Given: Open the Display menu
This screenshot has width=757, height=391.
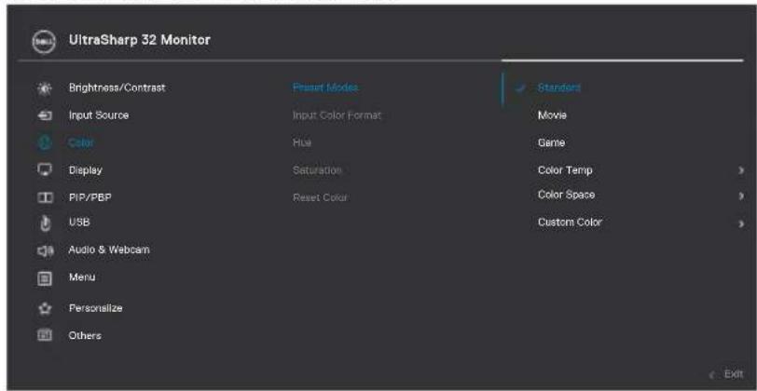Looking at the screenshot, I should tap(86, 170).
